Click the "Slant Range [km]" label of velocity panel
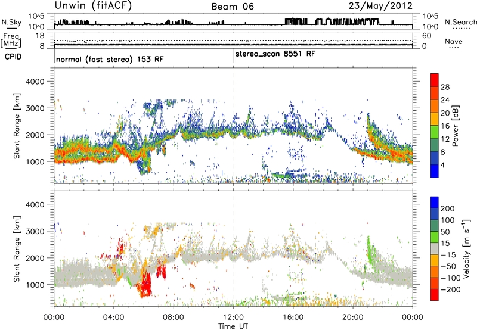Image resolution: width=477 pixels, height=330 pixels. (x=17, y=248)
